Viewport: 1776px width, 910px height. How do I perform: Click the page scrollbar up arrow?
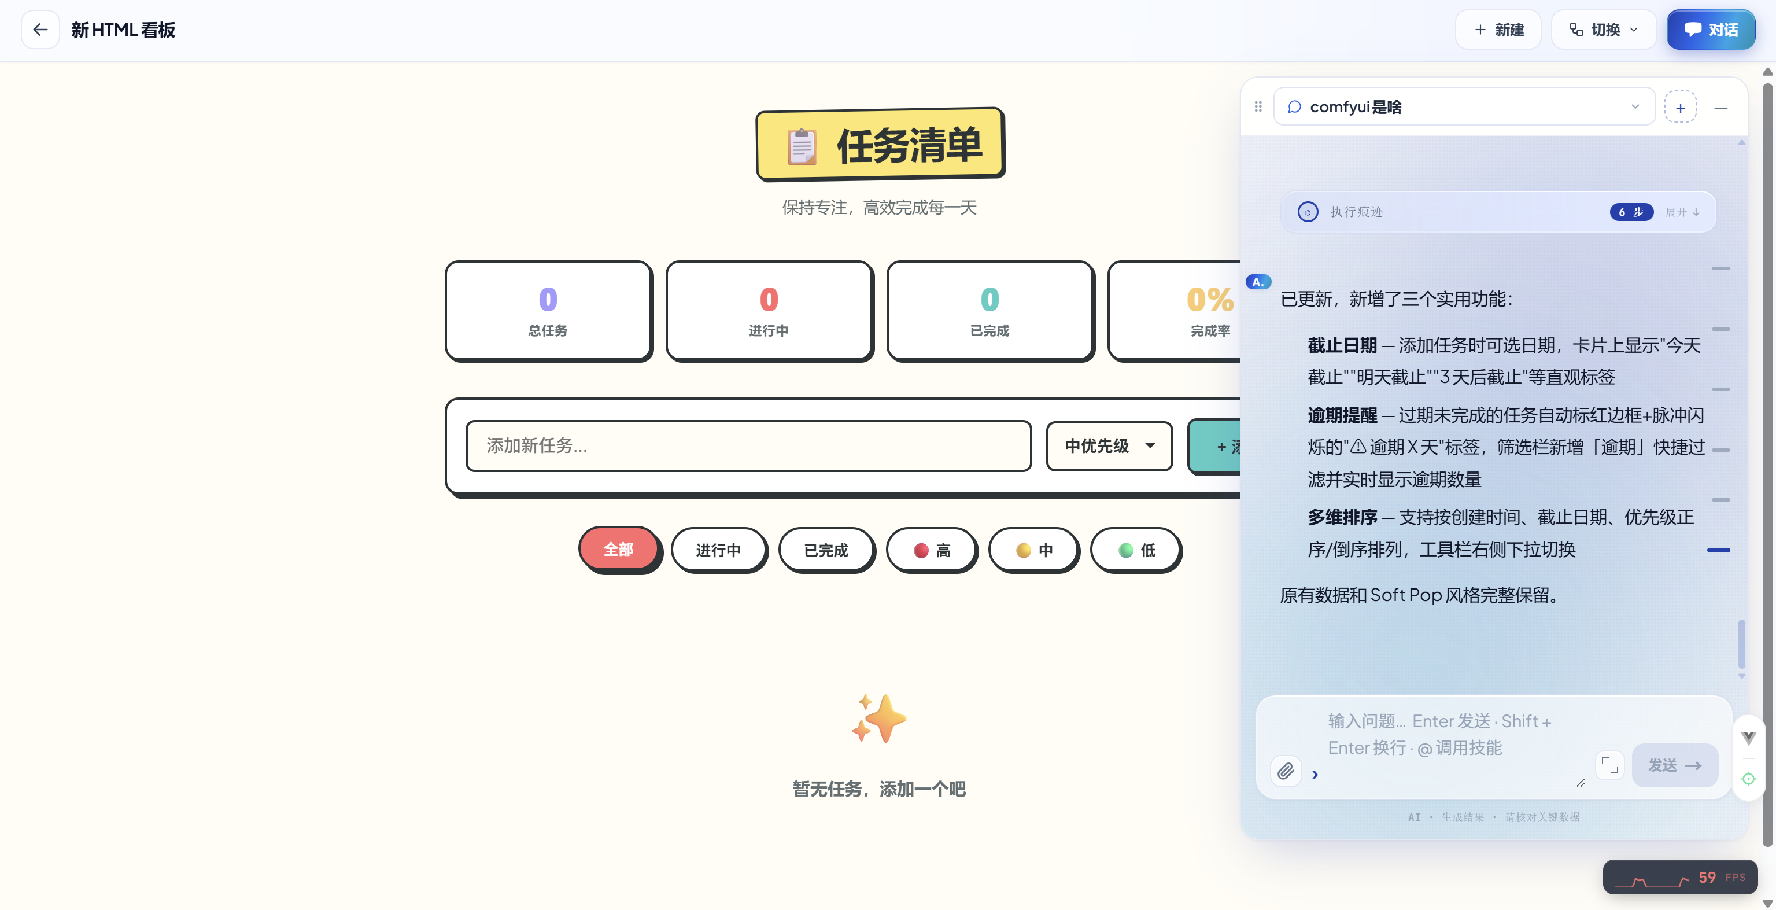tap(1768, 72)
